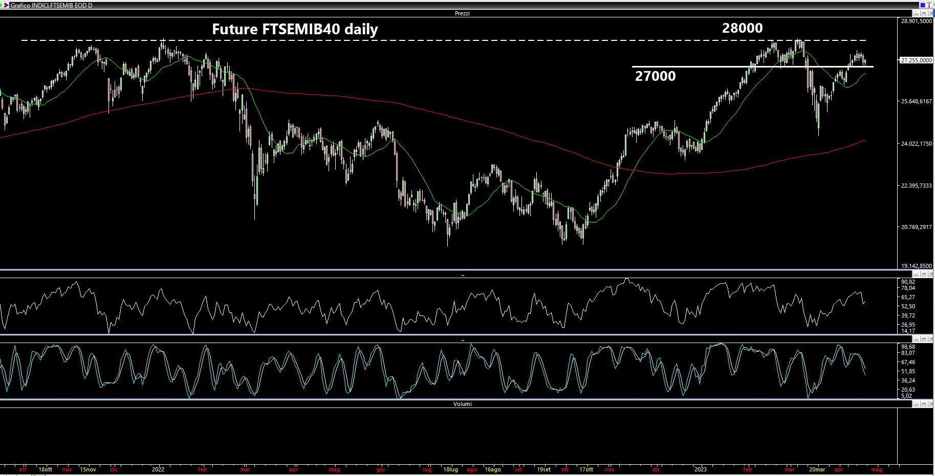The width and height of the screenshot is (935, 476).
Task: Click the Volumi panel title
Action: point(462,404)
